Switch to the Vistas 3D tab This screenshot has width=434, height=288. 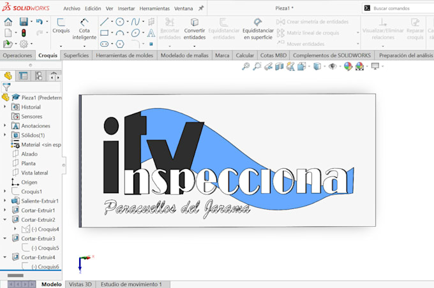80,284
